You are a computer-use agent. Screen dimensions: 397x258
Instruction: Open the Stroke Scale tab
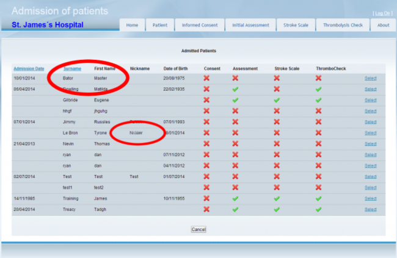click(294, 25)
